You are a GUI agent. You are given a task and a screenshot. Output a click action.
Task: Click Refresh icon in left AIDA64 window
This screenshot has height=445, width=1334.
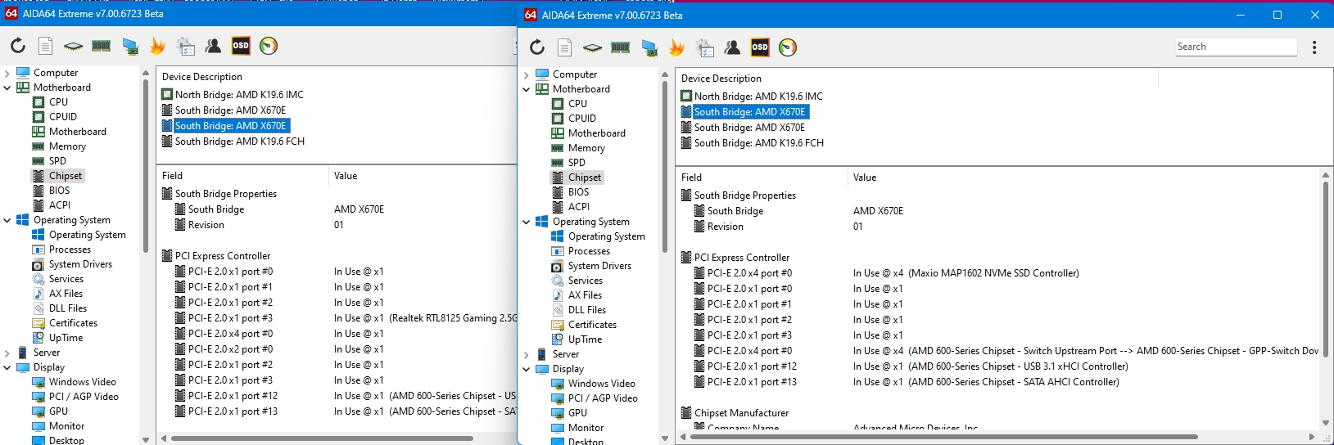pos(18,46)
